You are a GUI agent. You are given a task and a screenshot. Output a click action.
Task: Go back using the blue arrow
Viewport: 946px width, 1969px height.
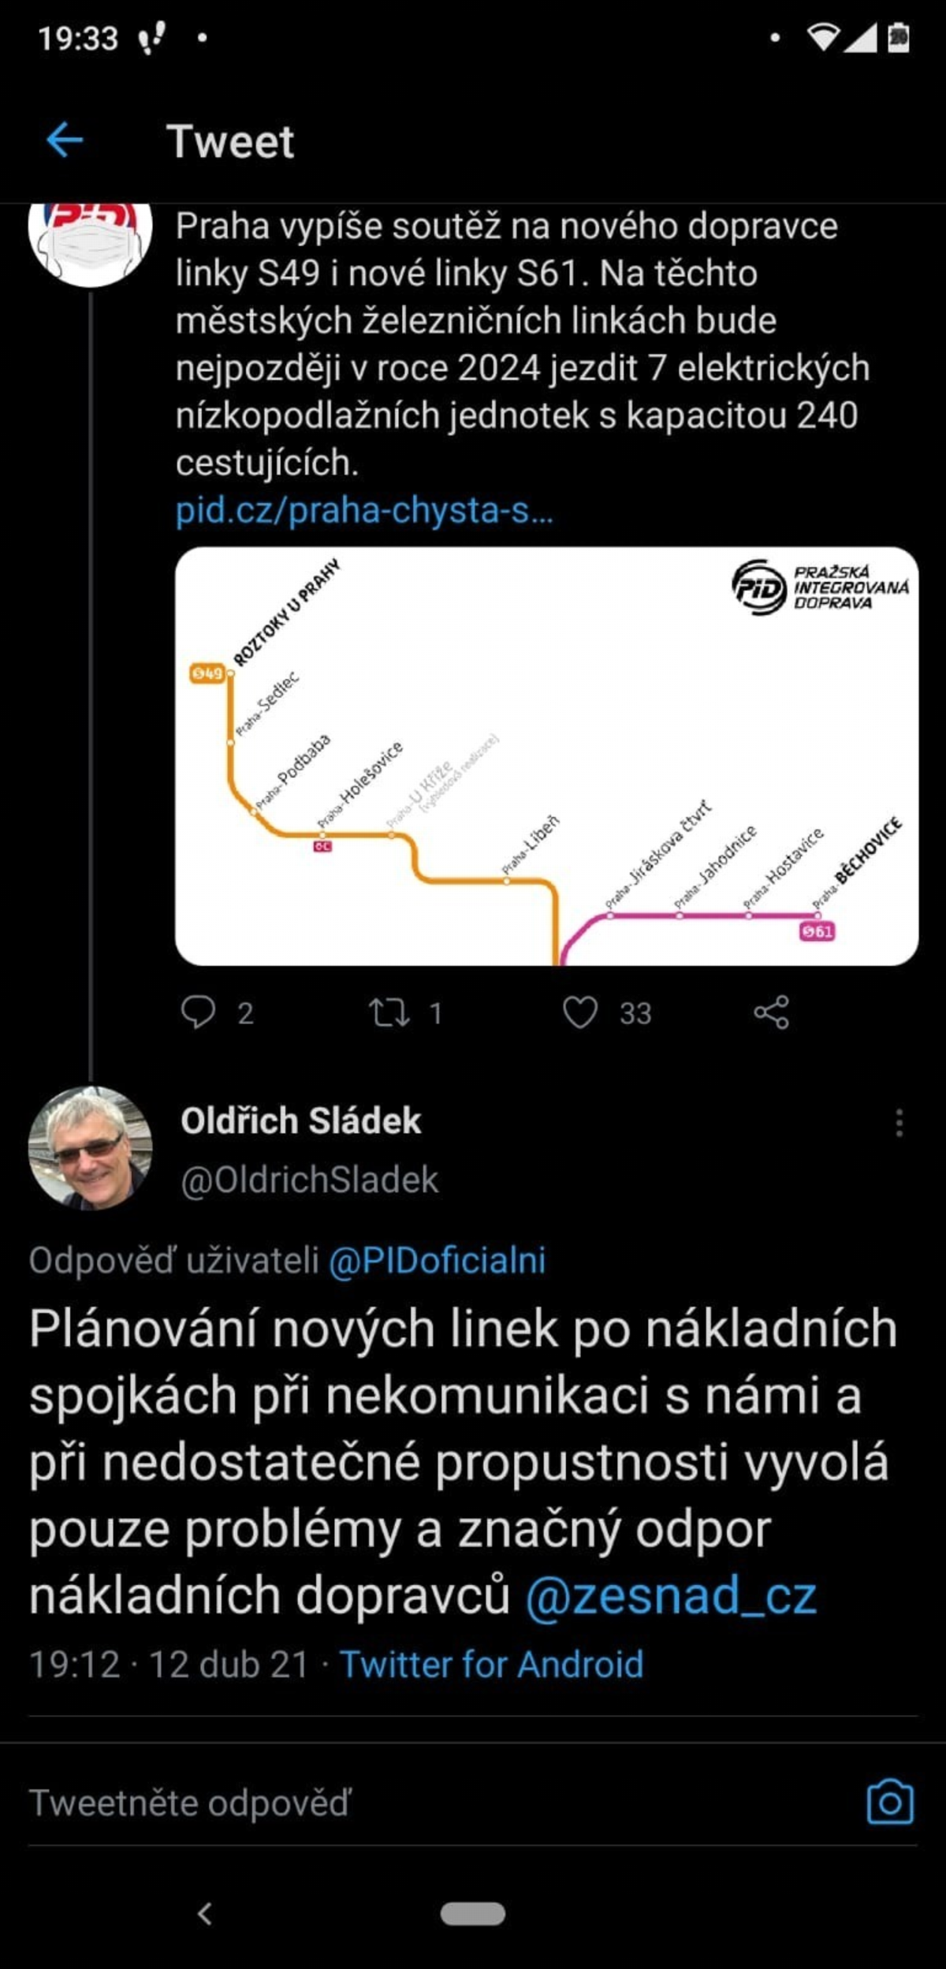(65, 142)
